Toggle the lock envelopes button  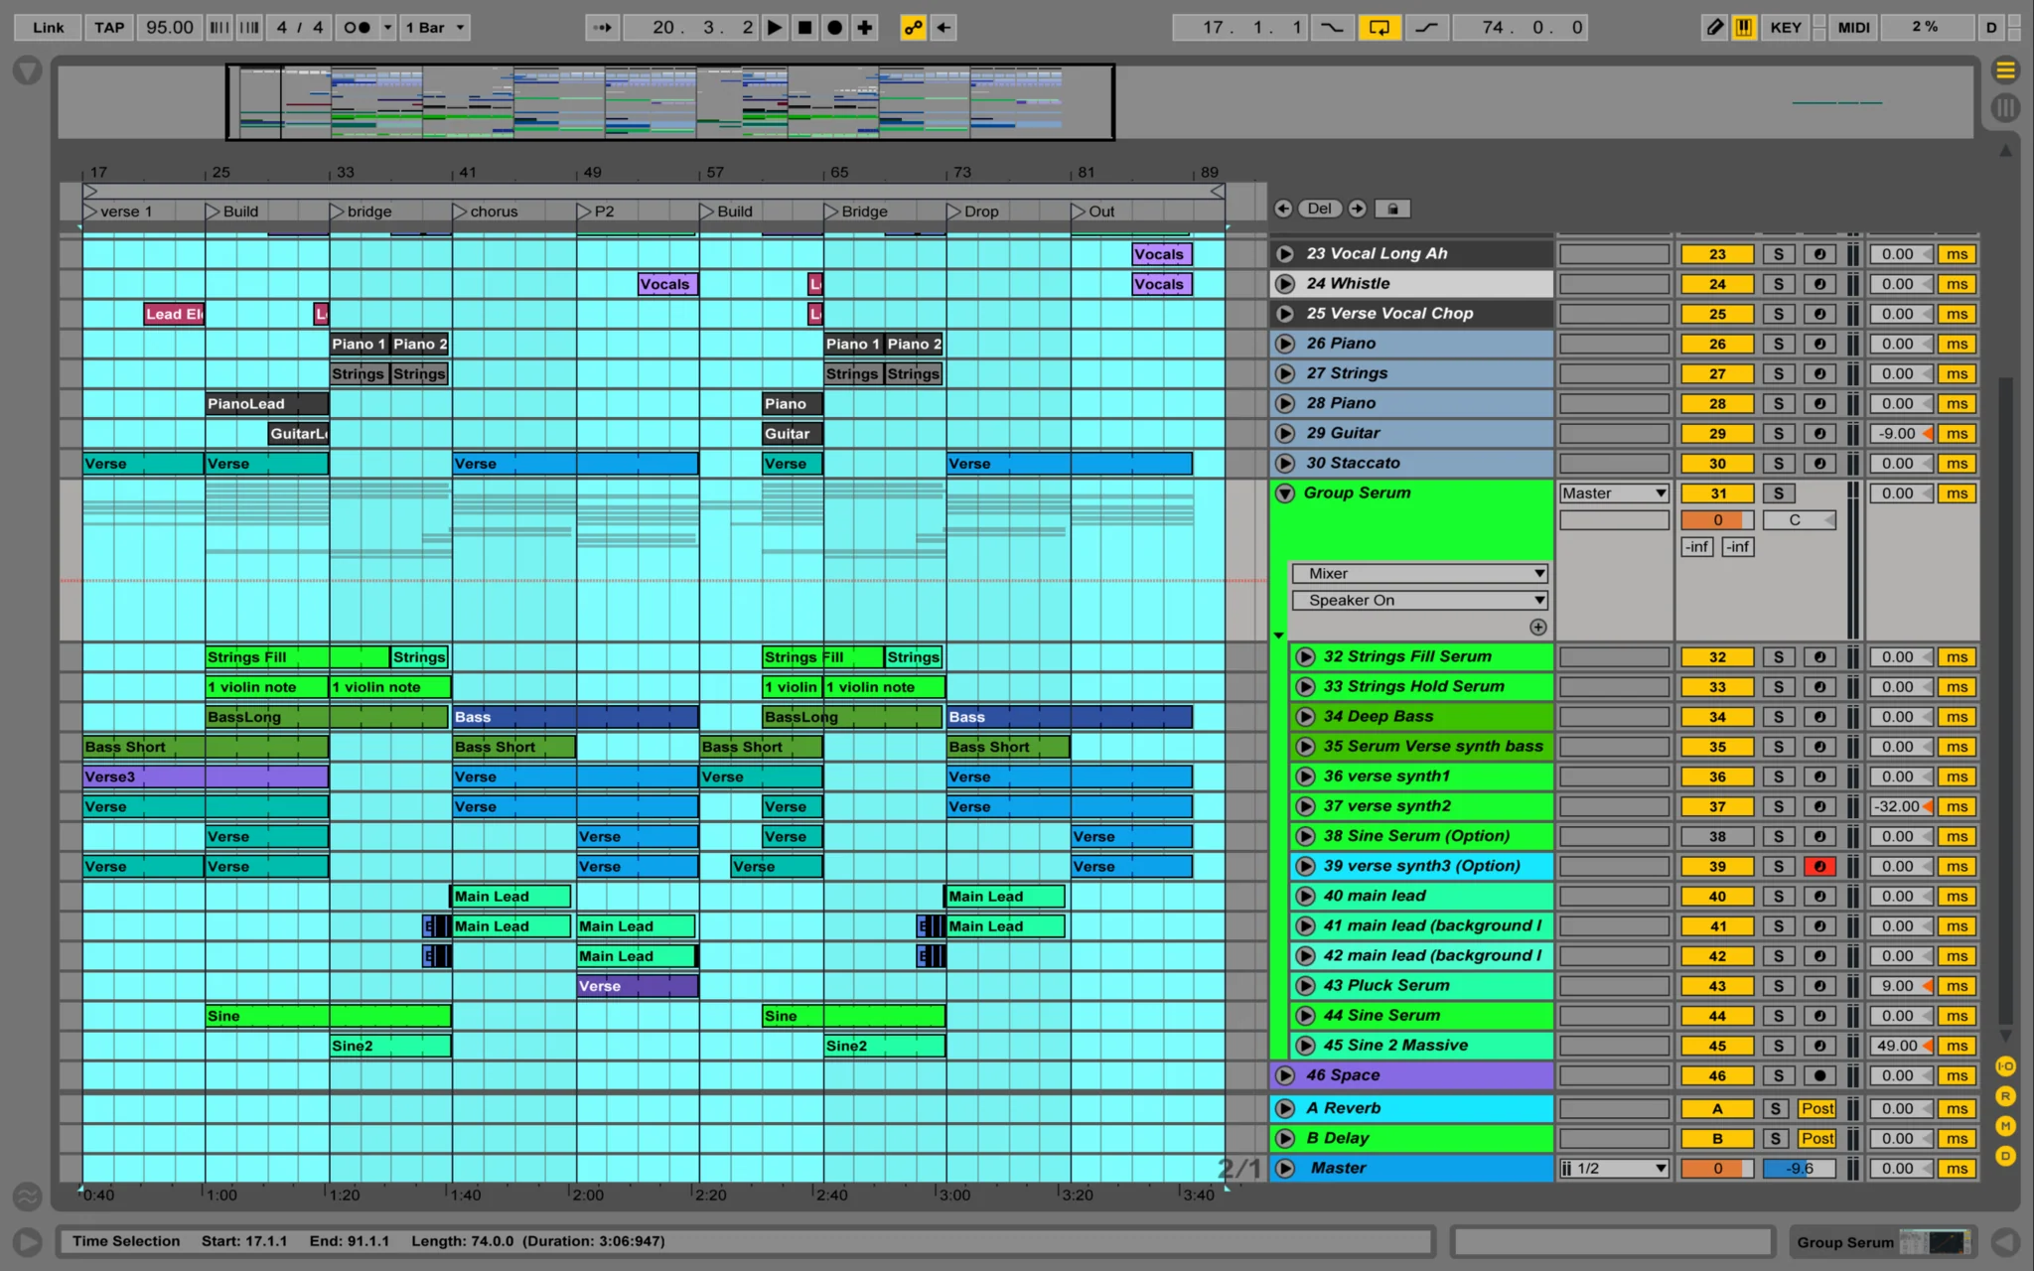[x=1392, y=209]
